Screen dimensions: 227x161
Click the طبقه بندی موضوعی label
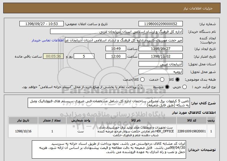pyautogui.click(x=200, y=79)
